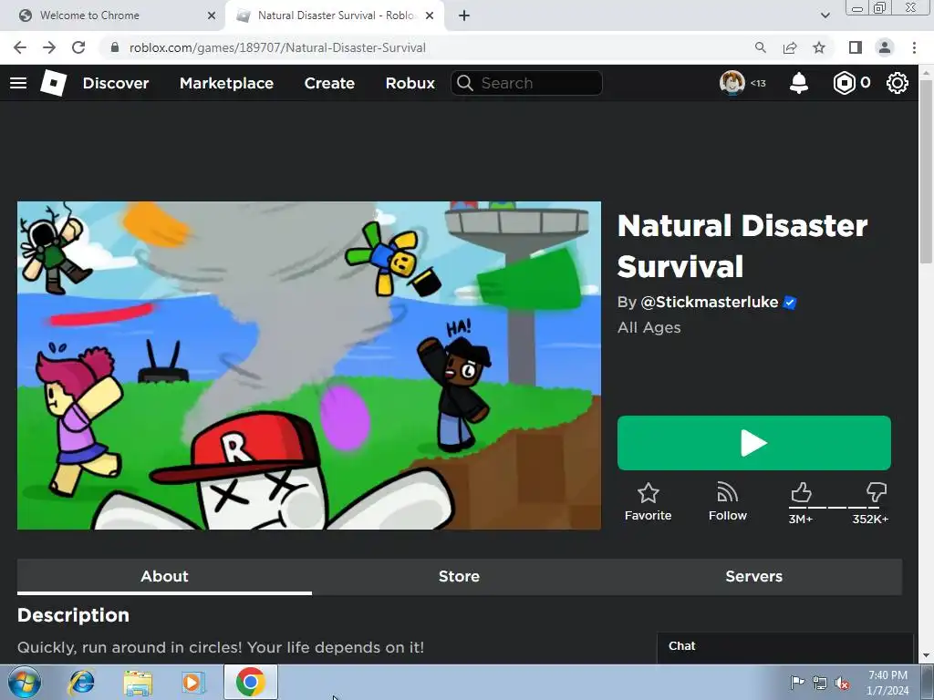934x700 pixels.
Task: Go back in Chrome
Action: tap(20, 47)
